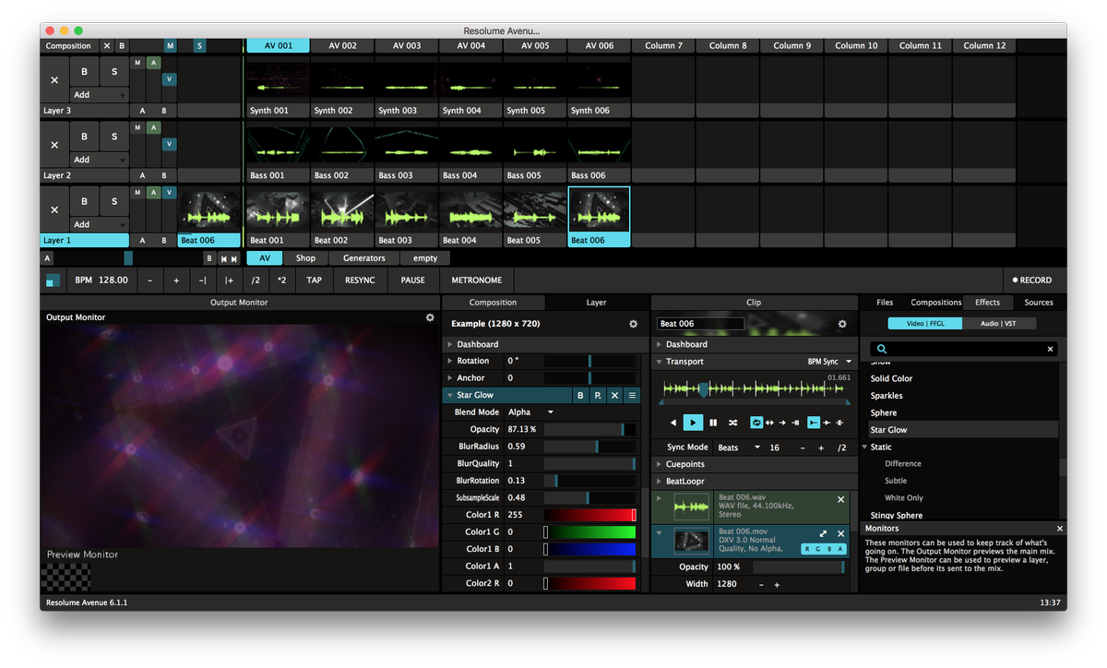Bypass Layer 3 with B button
The width and height of the screenshot is (1107, 668).
(x=85, y=72)
